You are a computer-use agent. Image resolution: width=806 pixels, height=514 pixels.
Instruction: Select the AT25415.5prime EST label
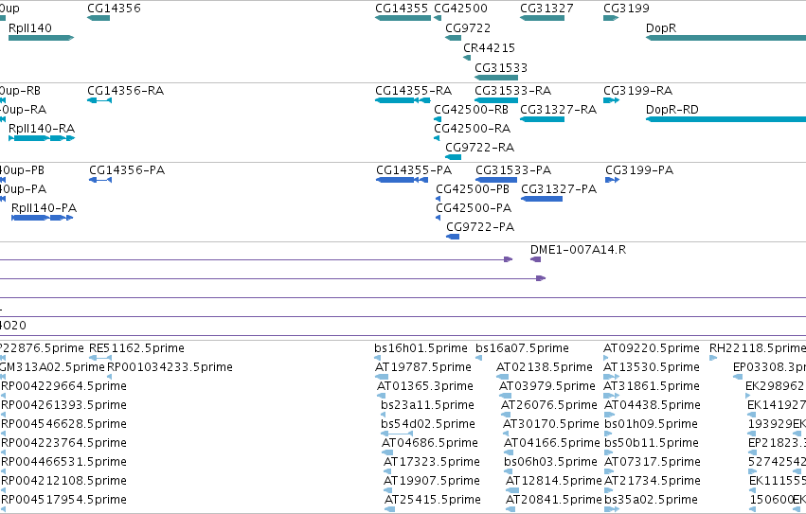(433, 500)
